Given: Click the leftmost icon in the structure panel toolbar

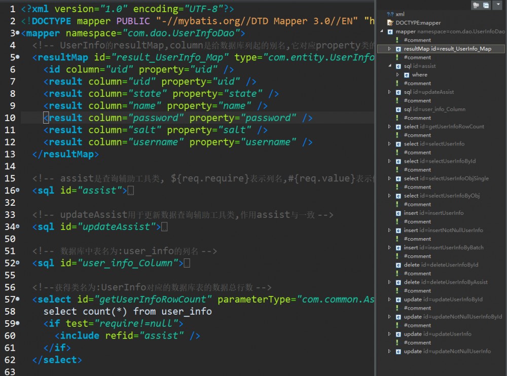Looking at the screenshot, I should pyautogui.click(x=476, y=5).
